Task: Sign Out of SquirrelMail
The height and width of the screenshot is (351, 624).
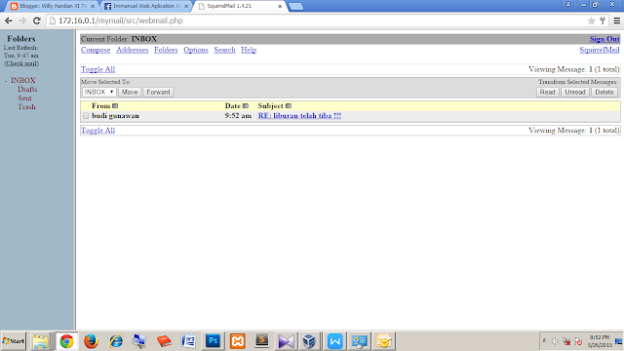Action: tap(604, 39)
